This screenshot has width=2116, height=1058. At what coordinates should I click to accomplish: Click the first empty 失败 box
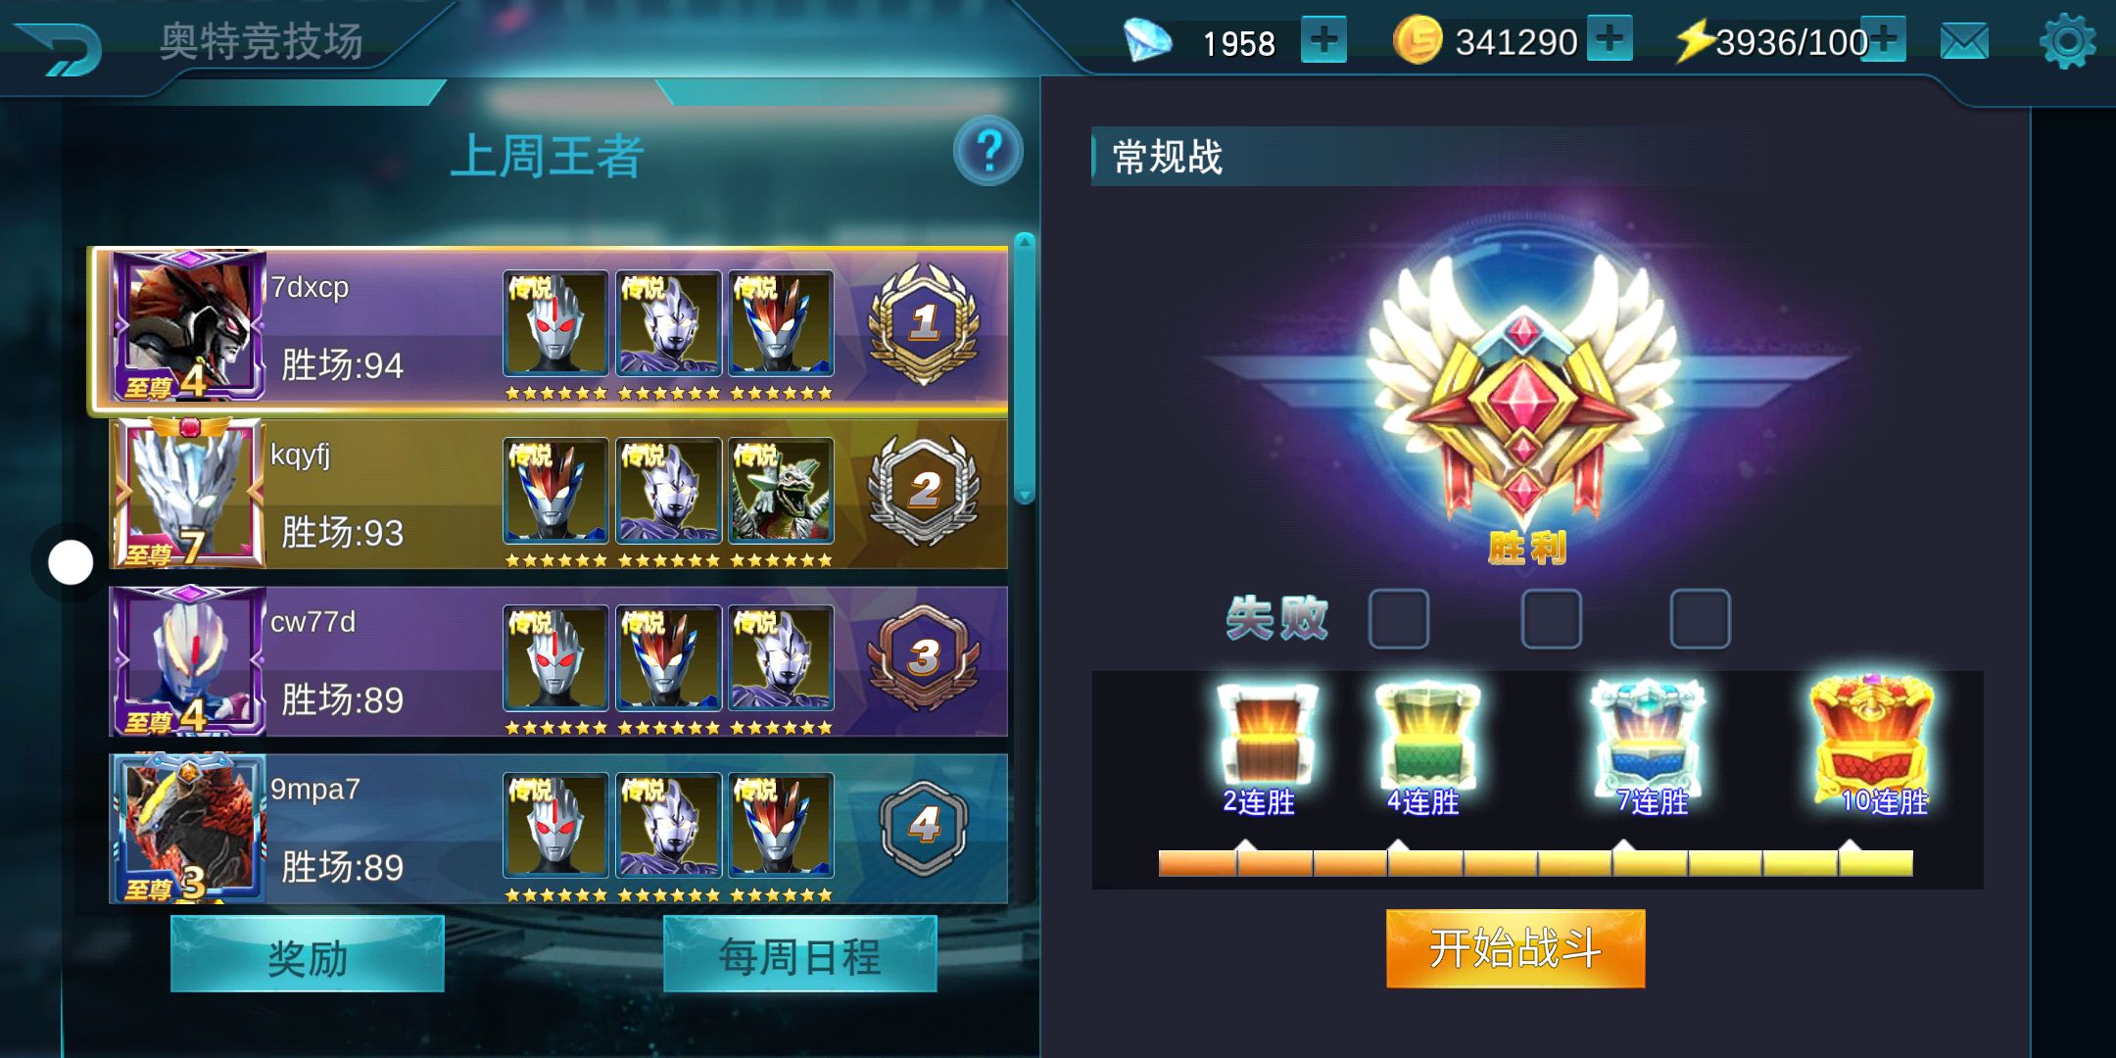[1399, 619]
